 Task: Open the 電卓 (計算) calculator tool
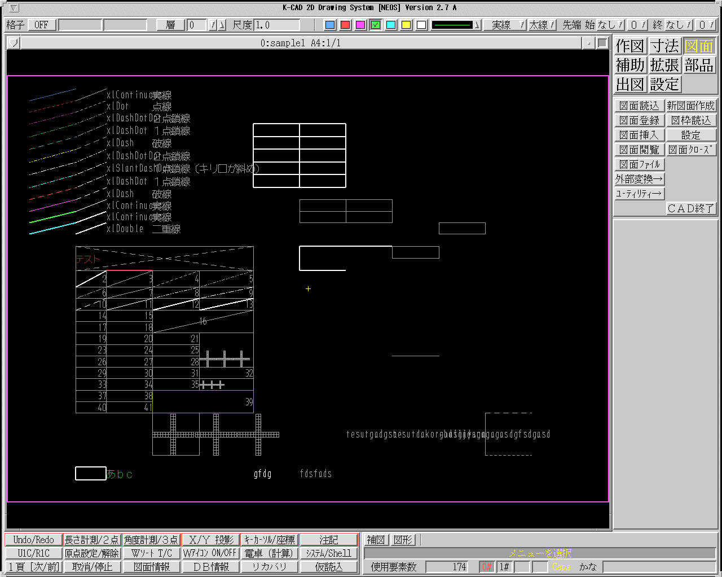click(x=269, y=553)
